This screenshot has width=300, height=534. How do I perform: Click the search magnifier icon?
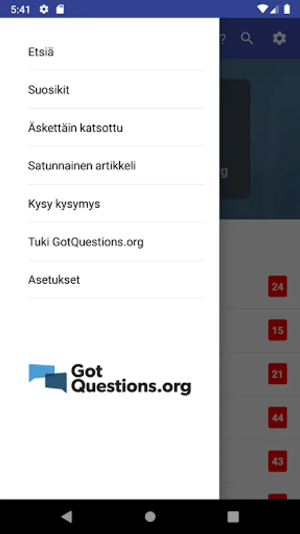click(247, 39)
